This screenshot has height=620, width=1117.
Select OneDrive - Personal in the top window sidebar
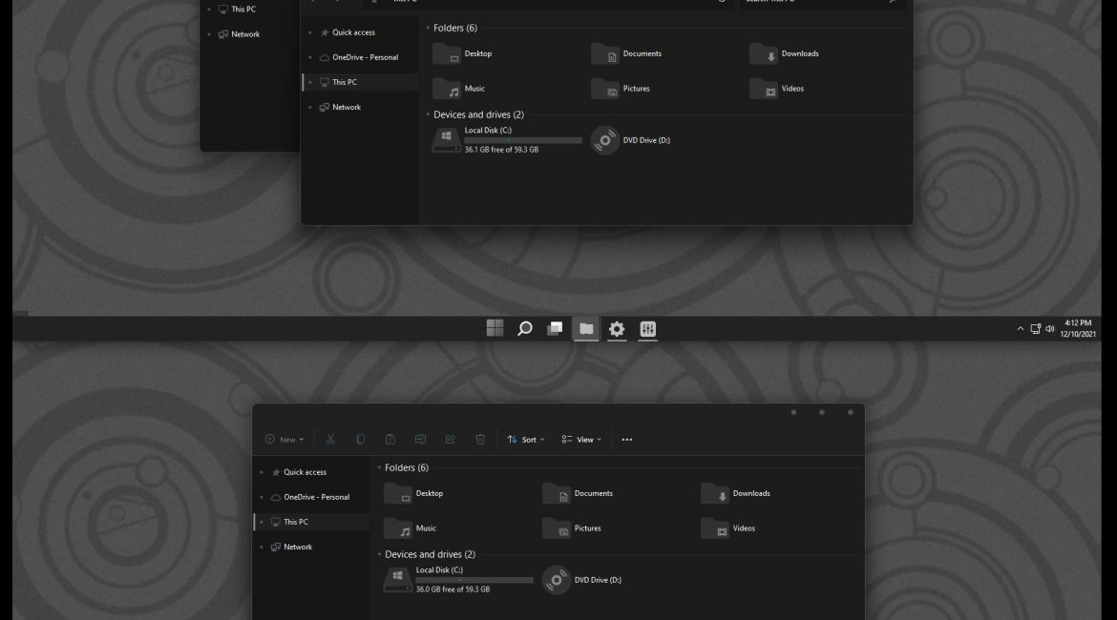[360, 57]
